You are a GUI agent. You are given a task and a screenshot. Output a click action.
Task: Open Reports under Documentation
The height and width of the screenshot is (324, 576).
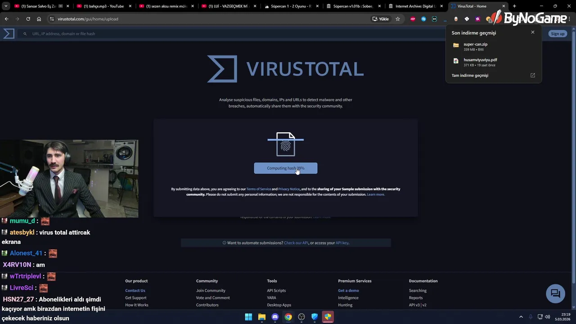[x=416, y=298]
